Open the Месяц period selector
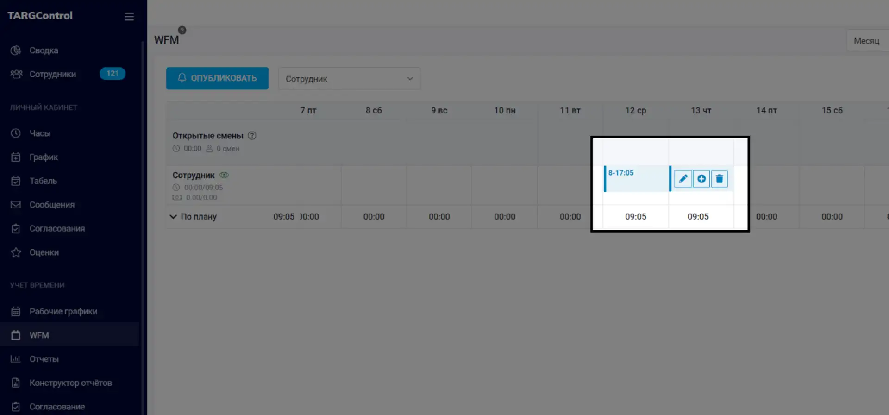The height and width of the screenshot is (415, 889). tap(867, 41)
